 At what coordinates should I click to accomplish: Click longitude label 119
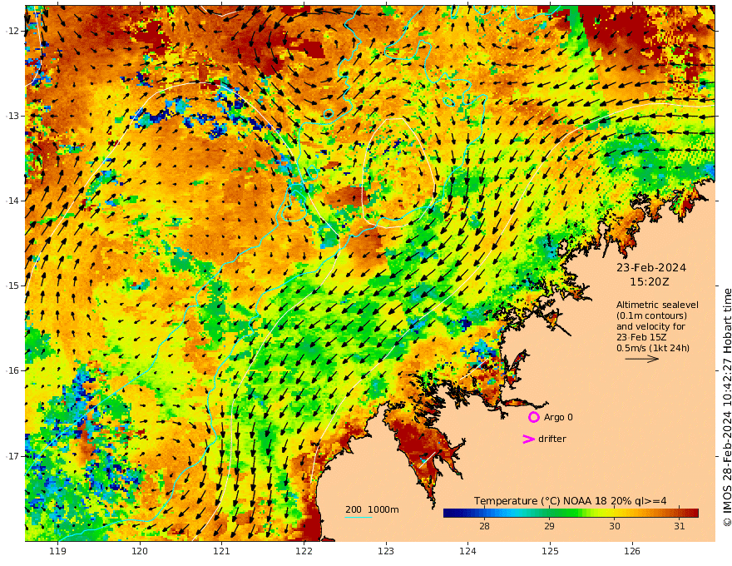click(57, 551)
